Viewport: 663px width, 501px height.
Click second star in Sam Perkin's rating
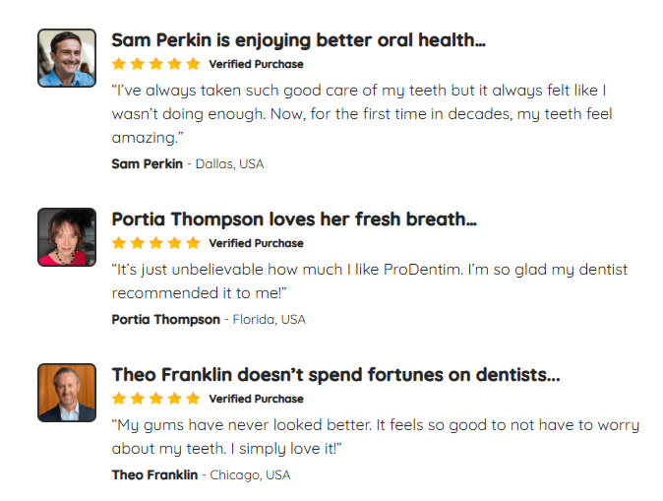(138, 64)
